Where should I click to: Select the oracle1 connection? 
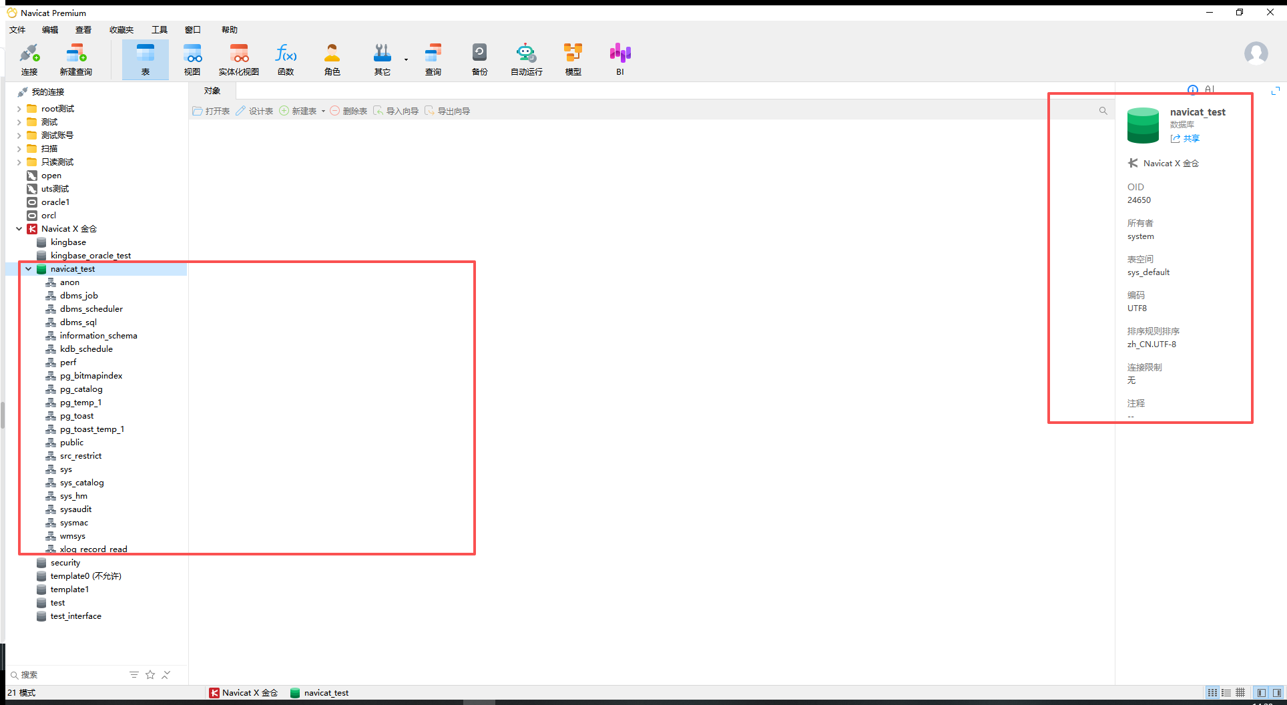coord(55,202)
